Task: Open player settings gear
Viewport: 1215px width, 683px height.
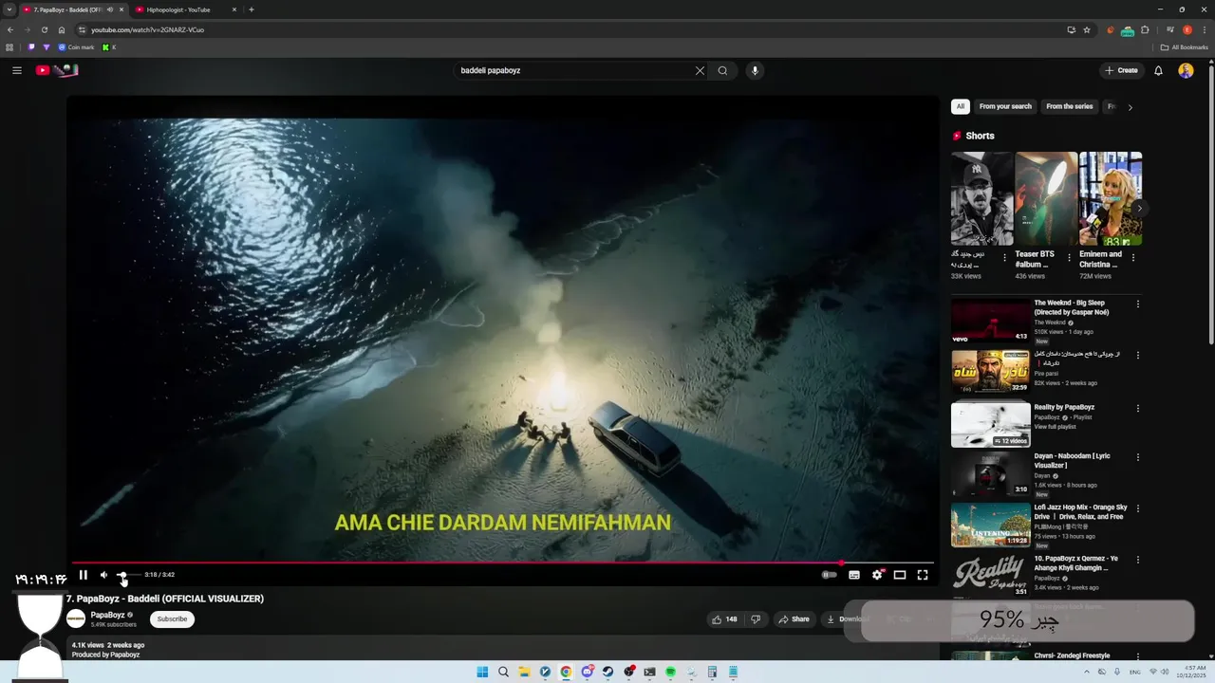Action: (877, 575)
